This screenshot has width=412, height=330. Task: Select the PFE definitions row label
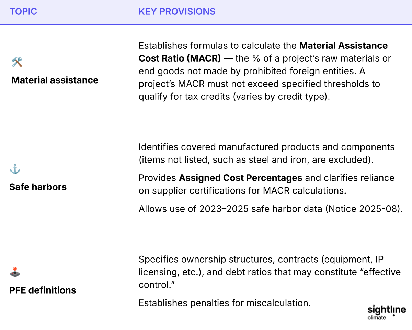[43, 290]
